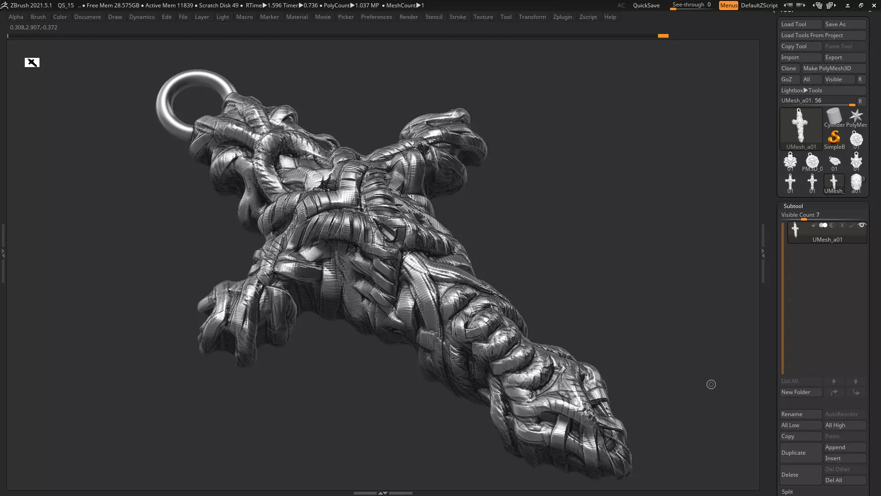
Task: Click the ZBrush logo icon in title bar
Action: point(5,5)
